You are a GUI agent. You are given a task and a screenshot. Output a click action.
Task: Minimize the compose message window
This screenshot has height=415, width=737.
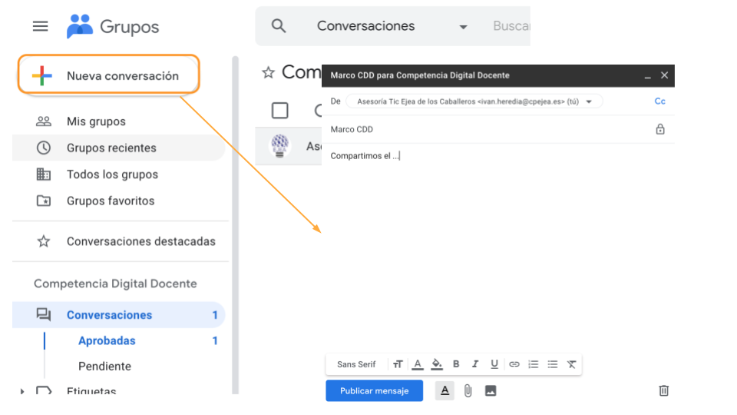click(x=648, y=76)
